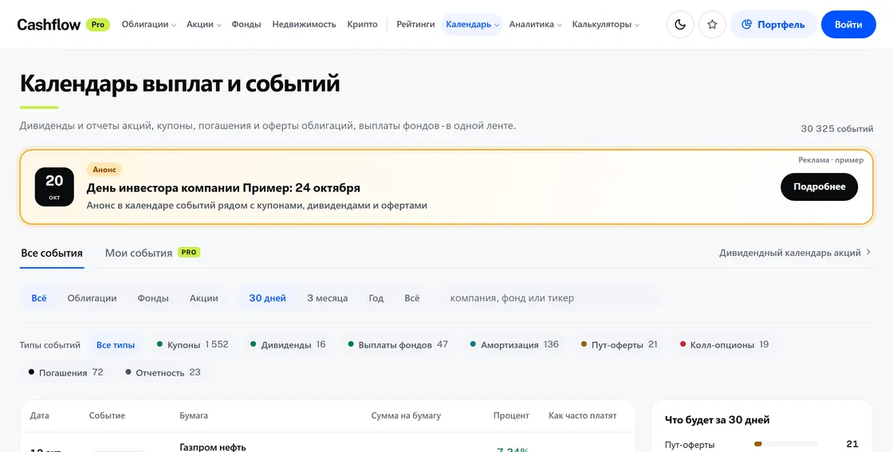
Task: Go to Фонды in top navigation
Action: pos(246,25)
